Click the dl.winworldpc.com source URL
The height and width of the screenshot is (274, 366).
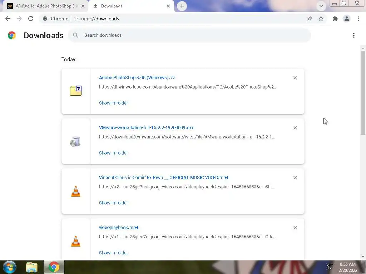click(188, 87)
